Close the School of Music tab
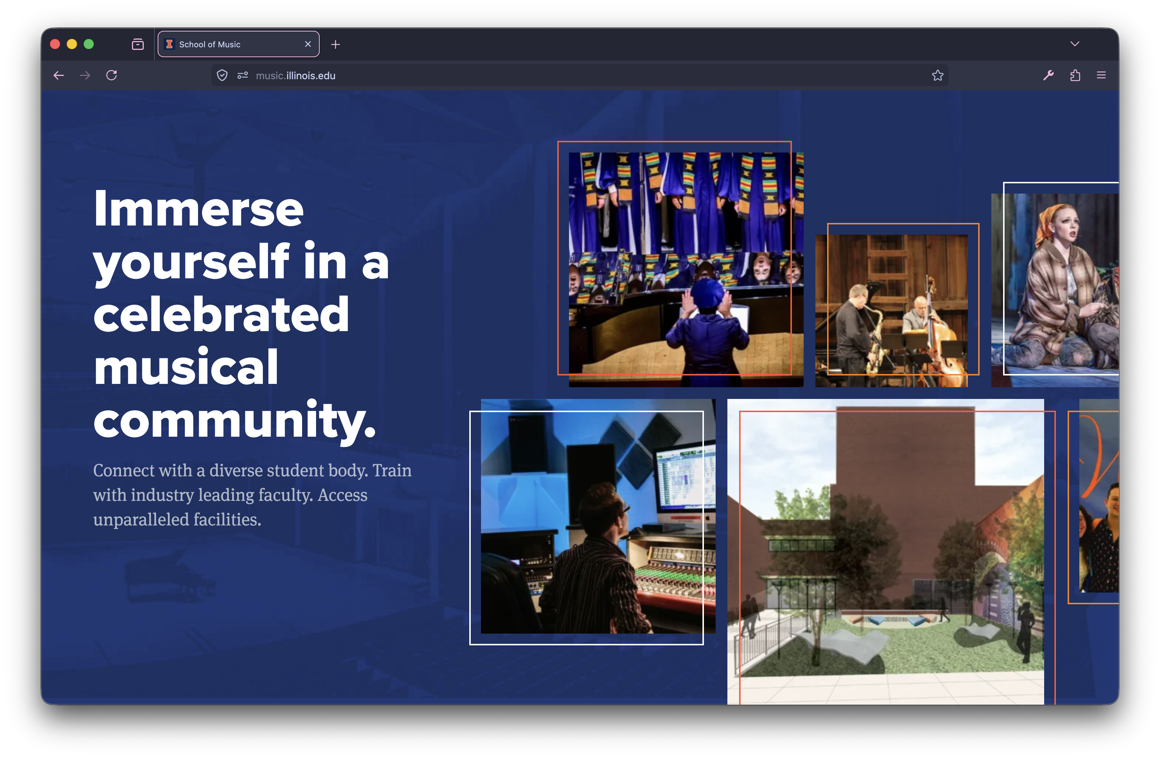This screenshot has height=759, width=1160. [308, 44]
